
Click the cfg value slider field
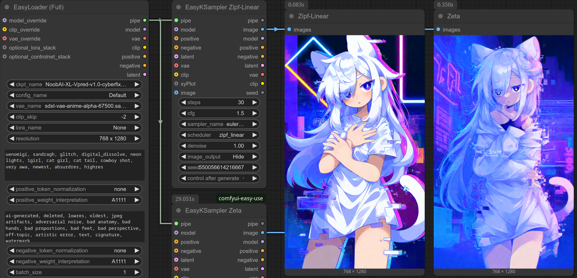tap(219, 113)
